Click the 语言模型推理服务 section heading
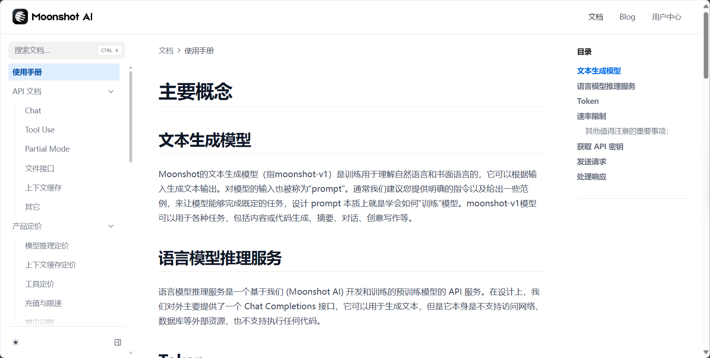Viewport: 710px width, 358px height. (220, 258)
